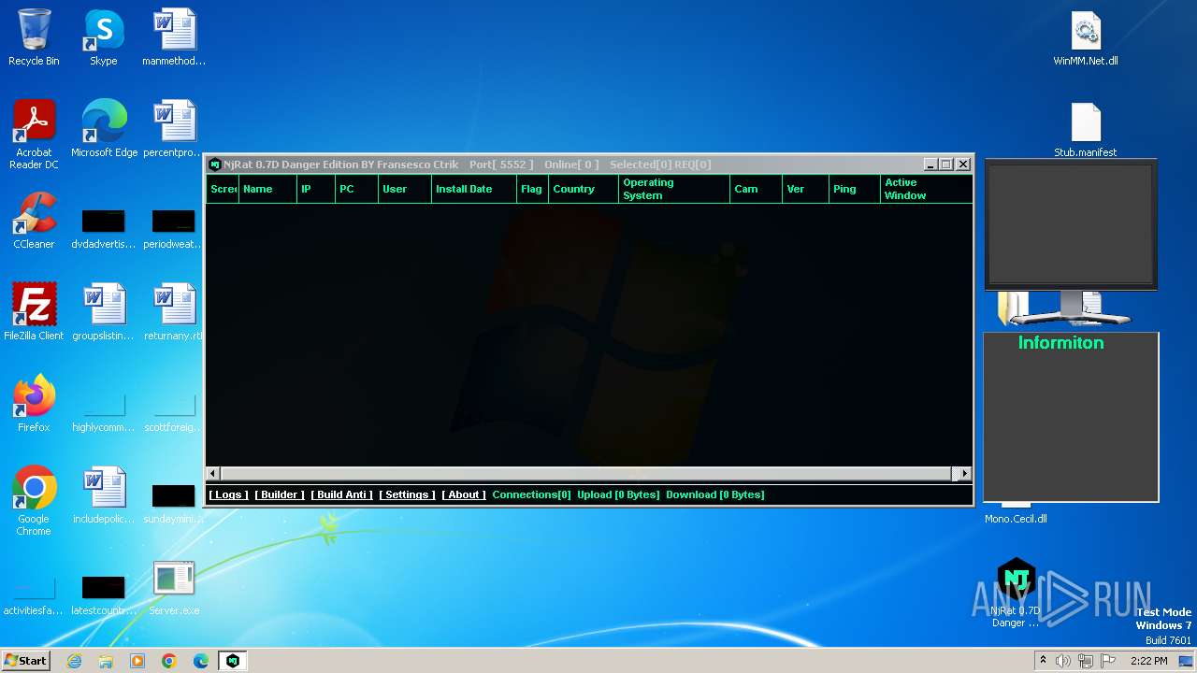Sort by the IP column header

316,189
